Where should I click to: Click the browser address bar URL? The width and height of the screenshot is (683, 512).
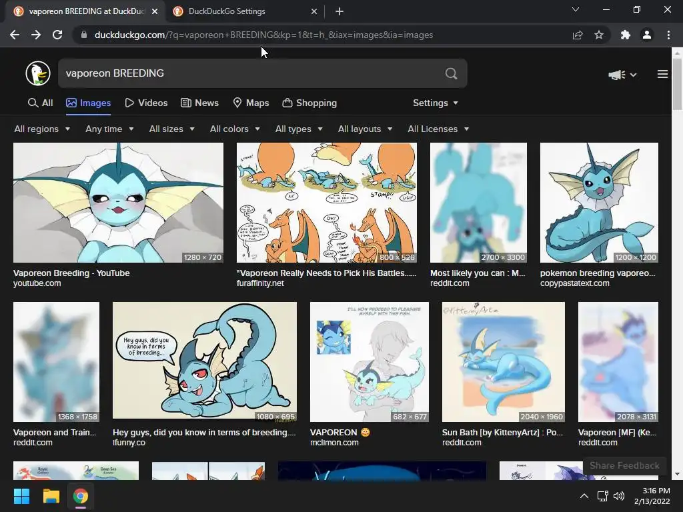click(x=263, y=35)
